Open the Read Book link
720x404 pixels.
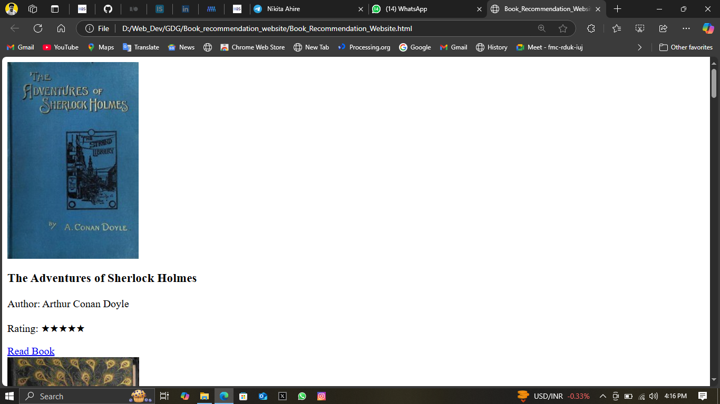pos(31,351)
